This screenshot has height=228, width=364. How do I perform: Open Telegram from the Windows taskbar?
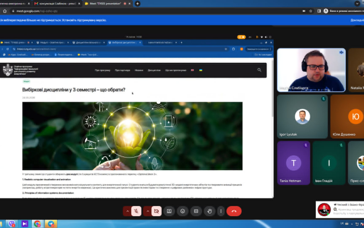coord(51,224)
